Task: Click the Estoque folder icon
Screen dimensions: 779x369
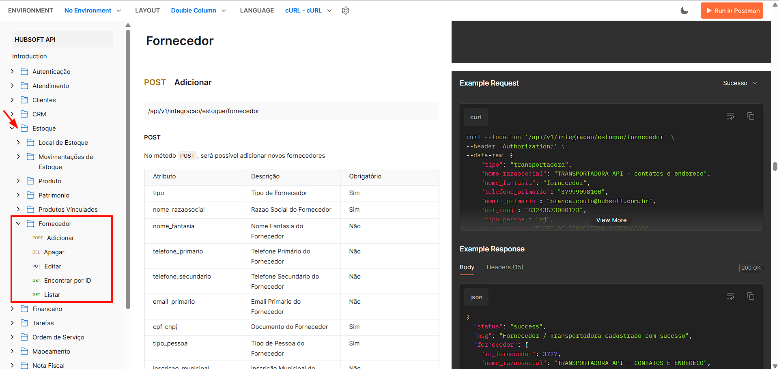Action: pos(24,128)
